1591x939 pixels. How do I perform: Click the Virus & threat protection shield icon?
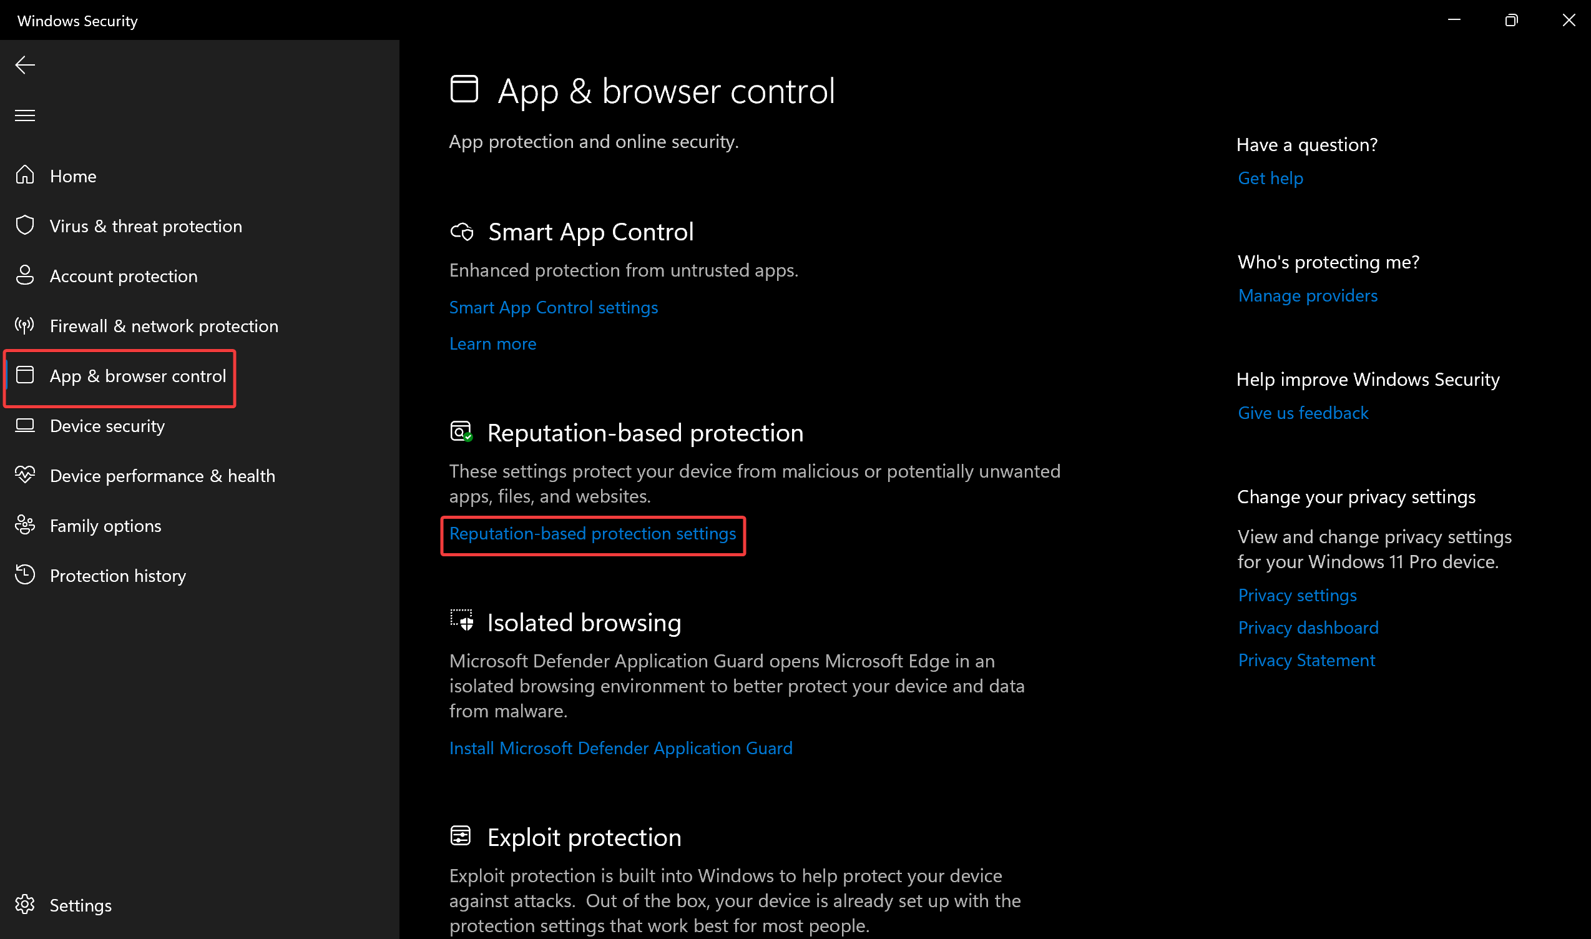click(25, 225)
